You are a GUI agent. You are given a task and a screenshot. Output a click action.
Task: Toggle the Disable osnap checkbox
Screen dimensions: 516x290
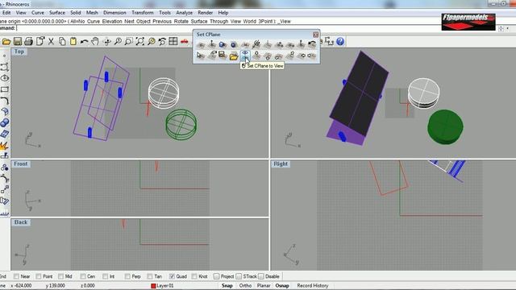point(261,276)
